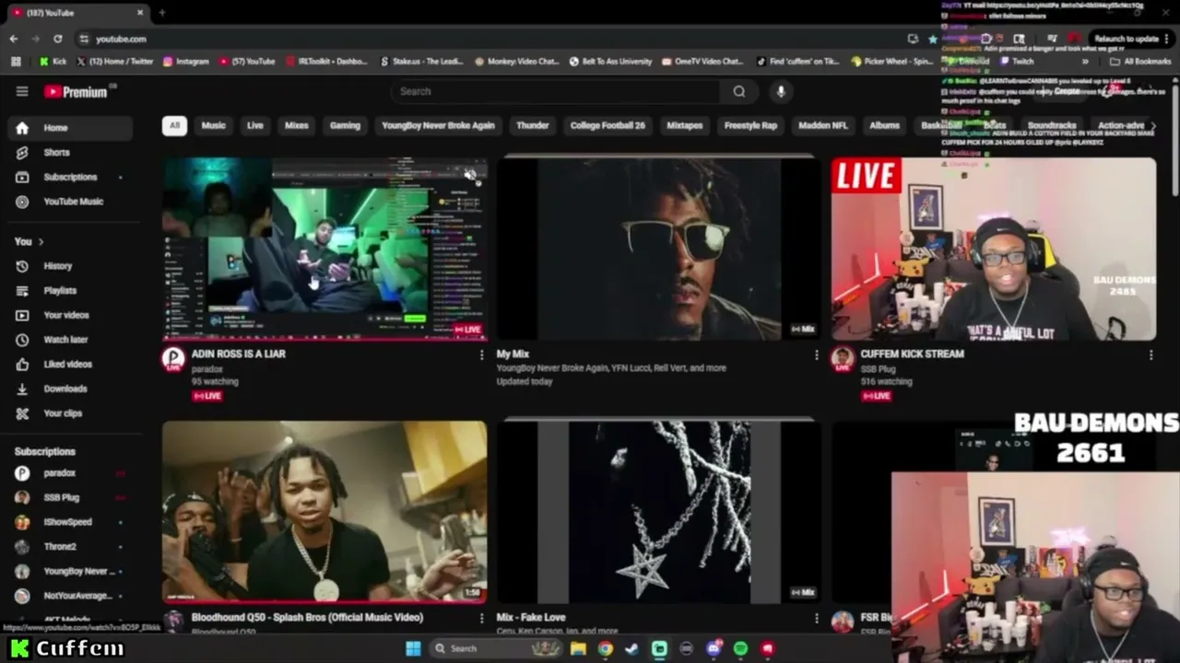Open Spotify from the taskbar
The image size is (1180, 663).
[x=740, y=648]
